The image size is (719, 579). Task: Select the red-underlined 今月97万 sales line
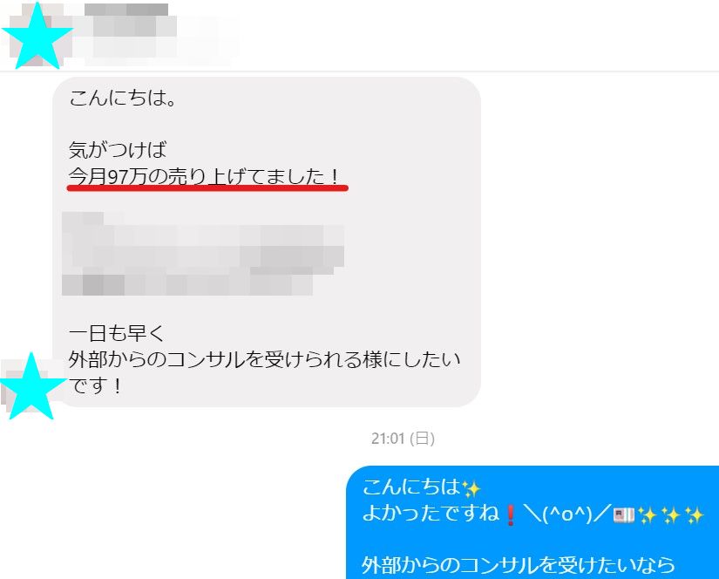(x=204, y=176)
